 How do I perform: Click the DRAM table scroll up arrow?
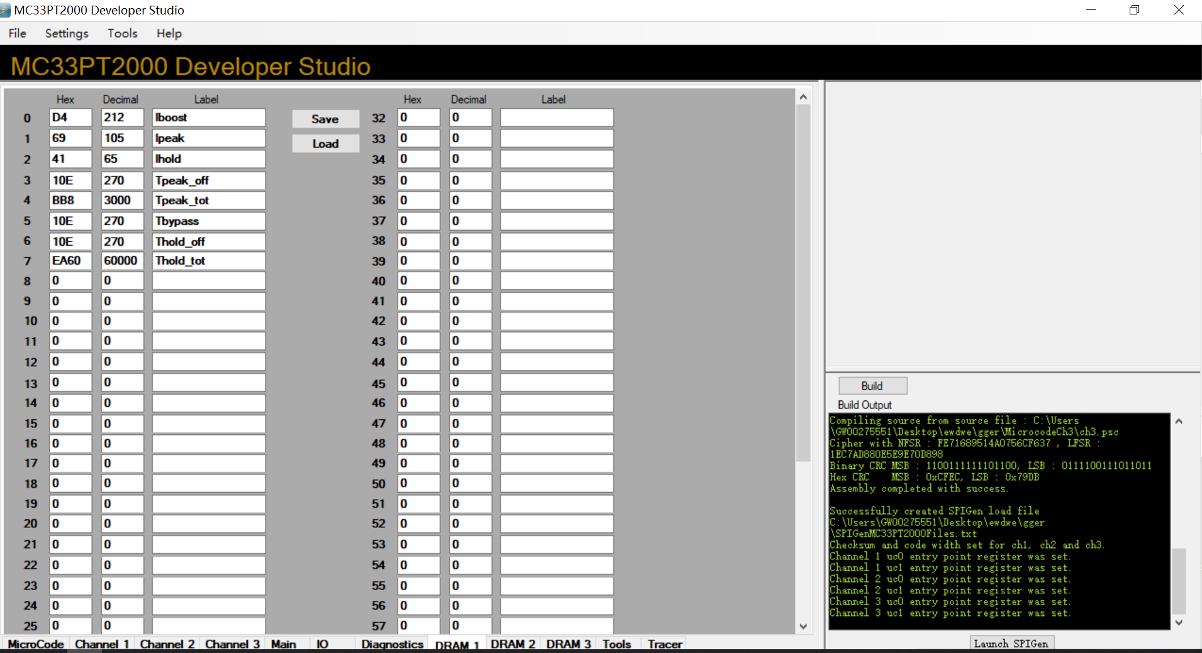tap(803, 97)
